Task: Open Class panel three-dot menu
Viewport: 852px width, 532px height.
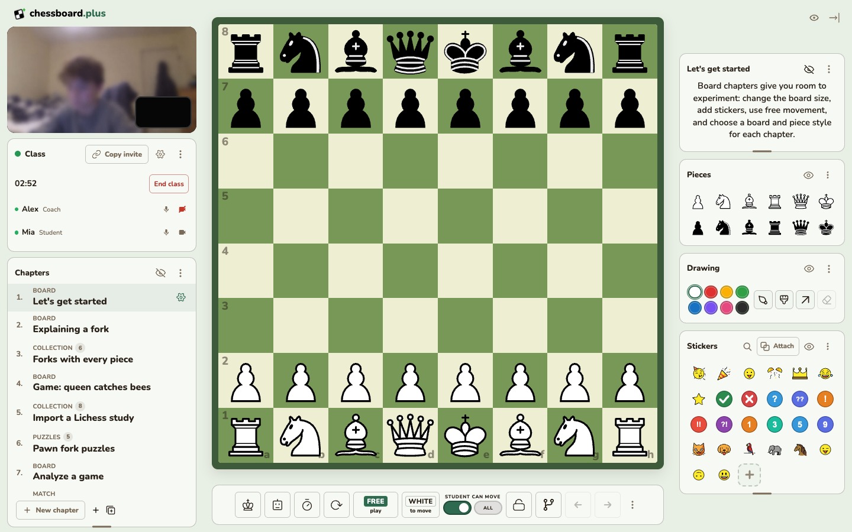Action: 180,154
